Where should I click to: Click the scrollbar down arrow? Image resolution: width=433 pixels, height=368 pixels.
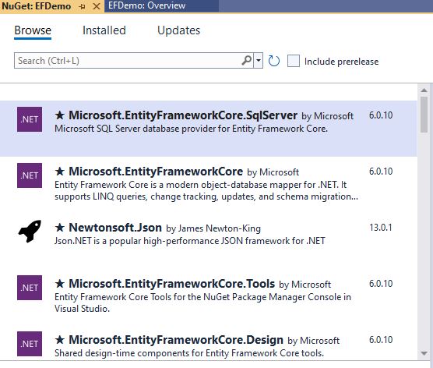[424, 353]
